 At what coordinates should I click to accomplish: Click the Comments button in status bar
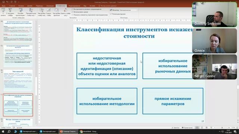[187, 128]
